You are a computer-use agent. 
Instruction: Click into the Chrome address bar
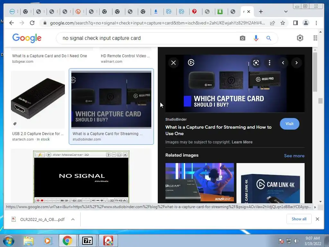(157, 23)
